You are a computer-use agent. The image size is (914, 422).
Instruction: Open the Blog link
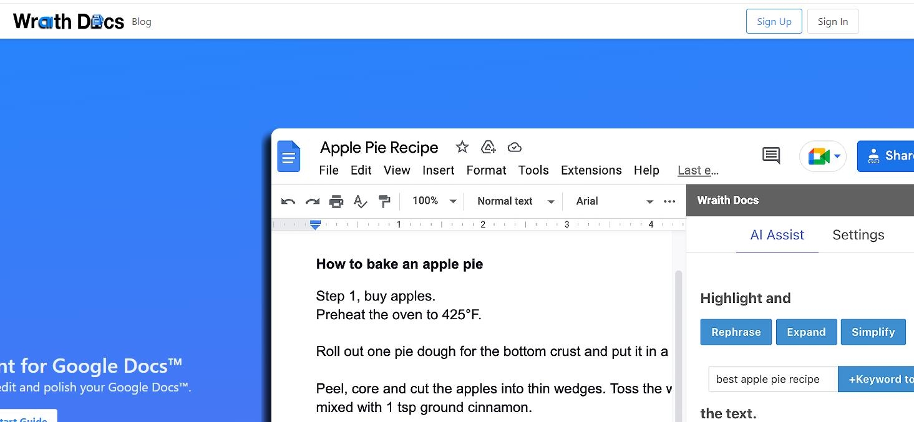142,22
